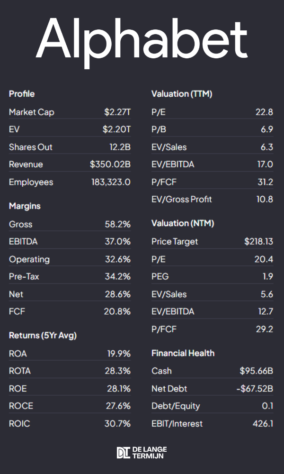Screen dimensions: 284x474
Task: Select the Financial Health header
Action: point(183,353)
